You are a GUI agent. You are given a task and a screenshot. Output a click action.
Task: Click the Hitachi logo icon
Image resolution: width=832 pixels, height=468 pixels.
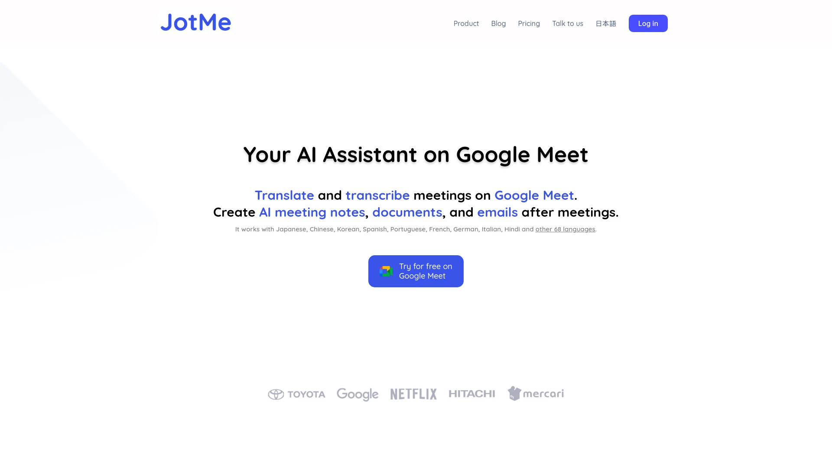(x=471, y=394)
